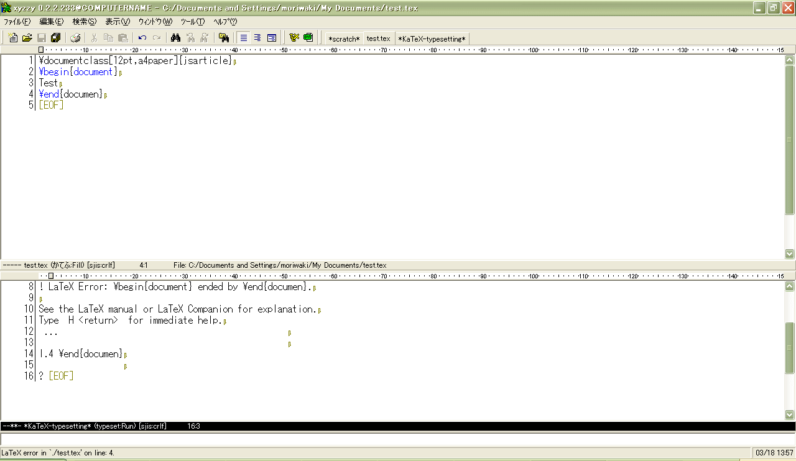The width and height of the screenshot is (796, 461).
Task: Click the lower pane scroll-up arrow
Action: coord(790,285)
